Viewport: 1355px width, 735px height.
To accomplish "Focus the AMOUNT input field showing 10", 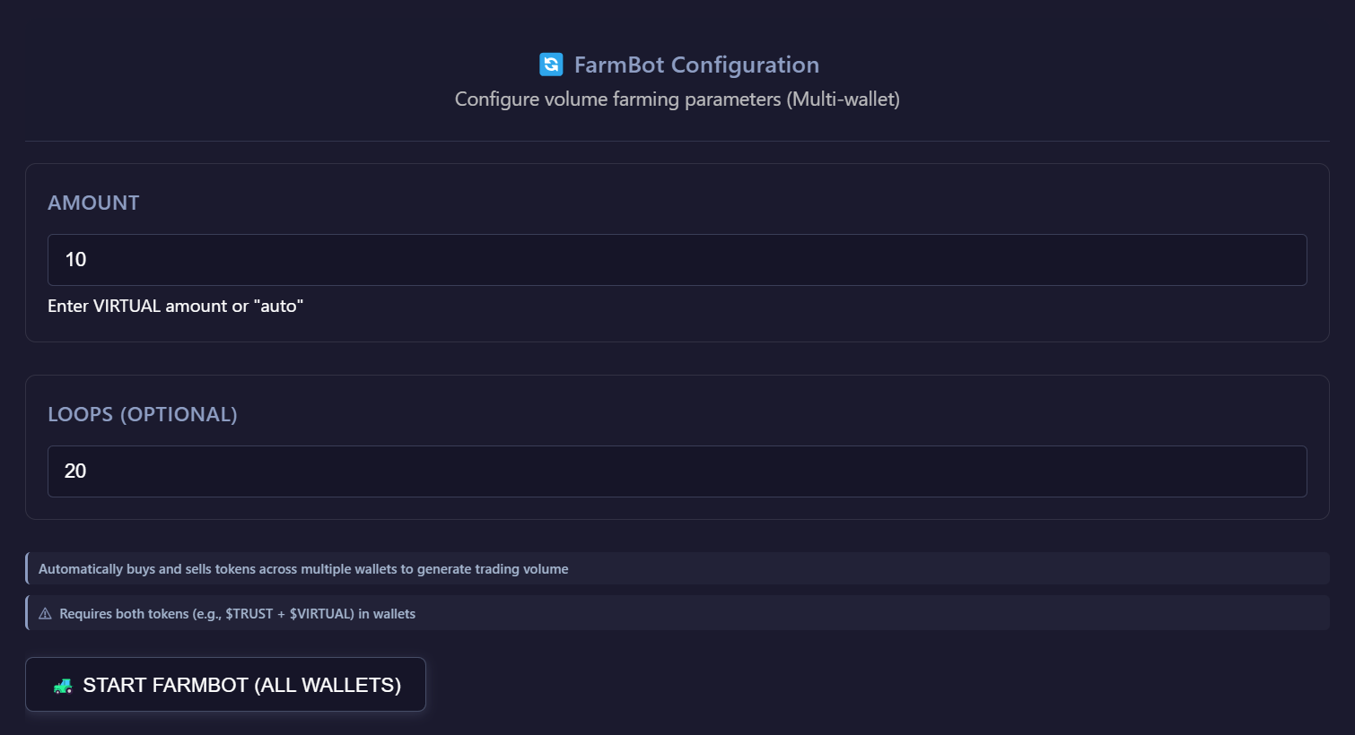I will pyautogui.click(x=677, y=260).
